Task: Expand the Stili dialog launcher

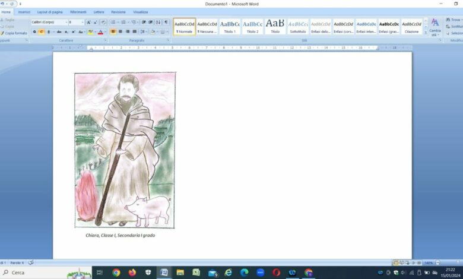Action: (x=440, y=40)
